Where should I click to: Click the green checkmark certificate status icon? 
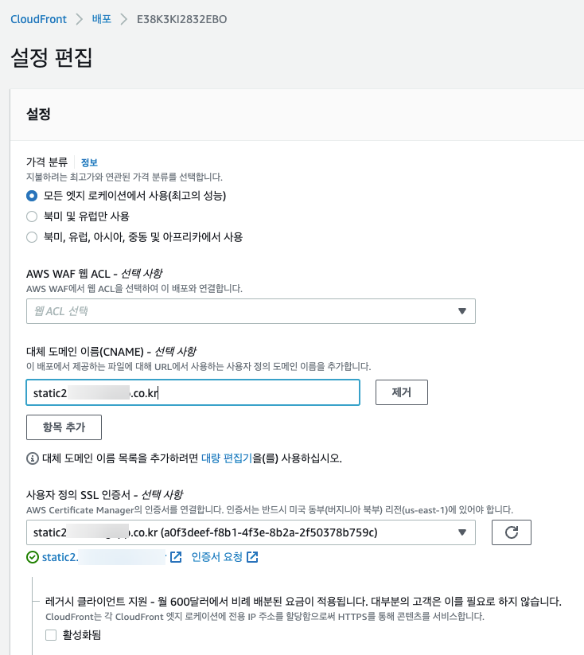[32, 557]
